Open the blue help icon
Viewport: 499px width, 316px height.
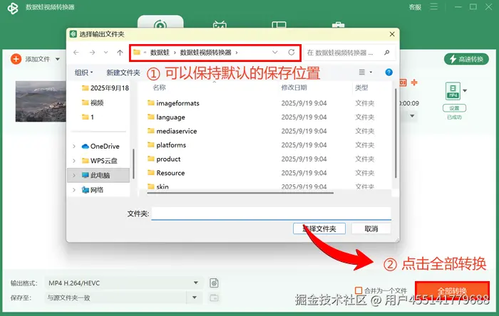pyautogui.click(x=389, y=72)
